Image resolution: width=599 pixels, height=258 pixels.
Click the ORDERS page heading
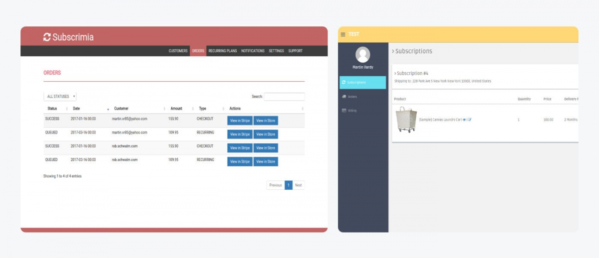pyautogui.click(x=52, y=73)
